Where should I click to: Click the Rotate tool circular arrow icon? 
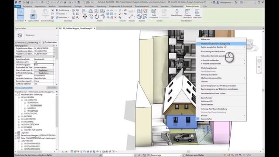[97, 17]
